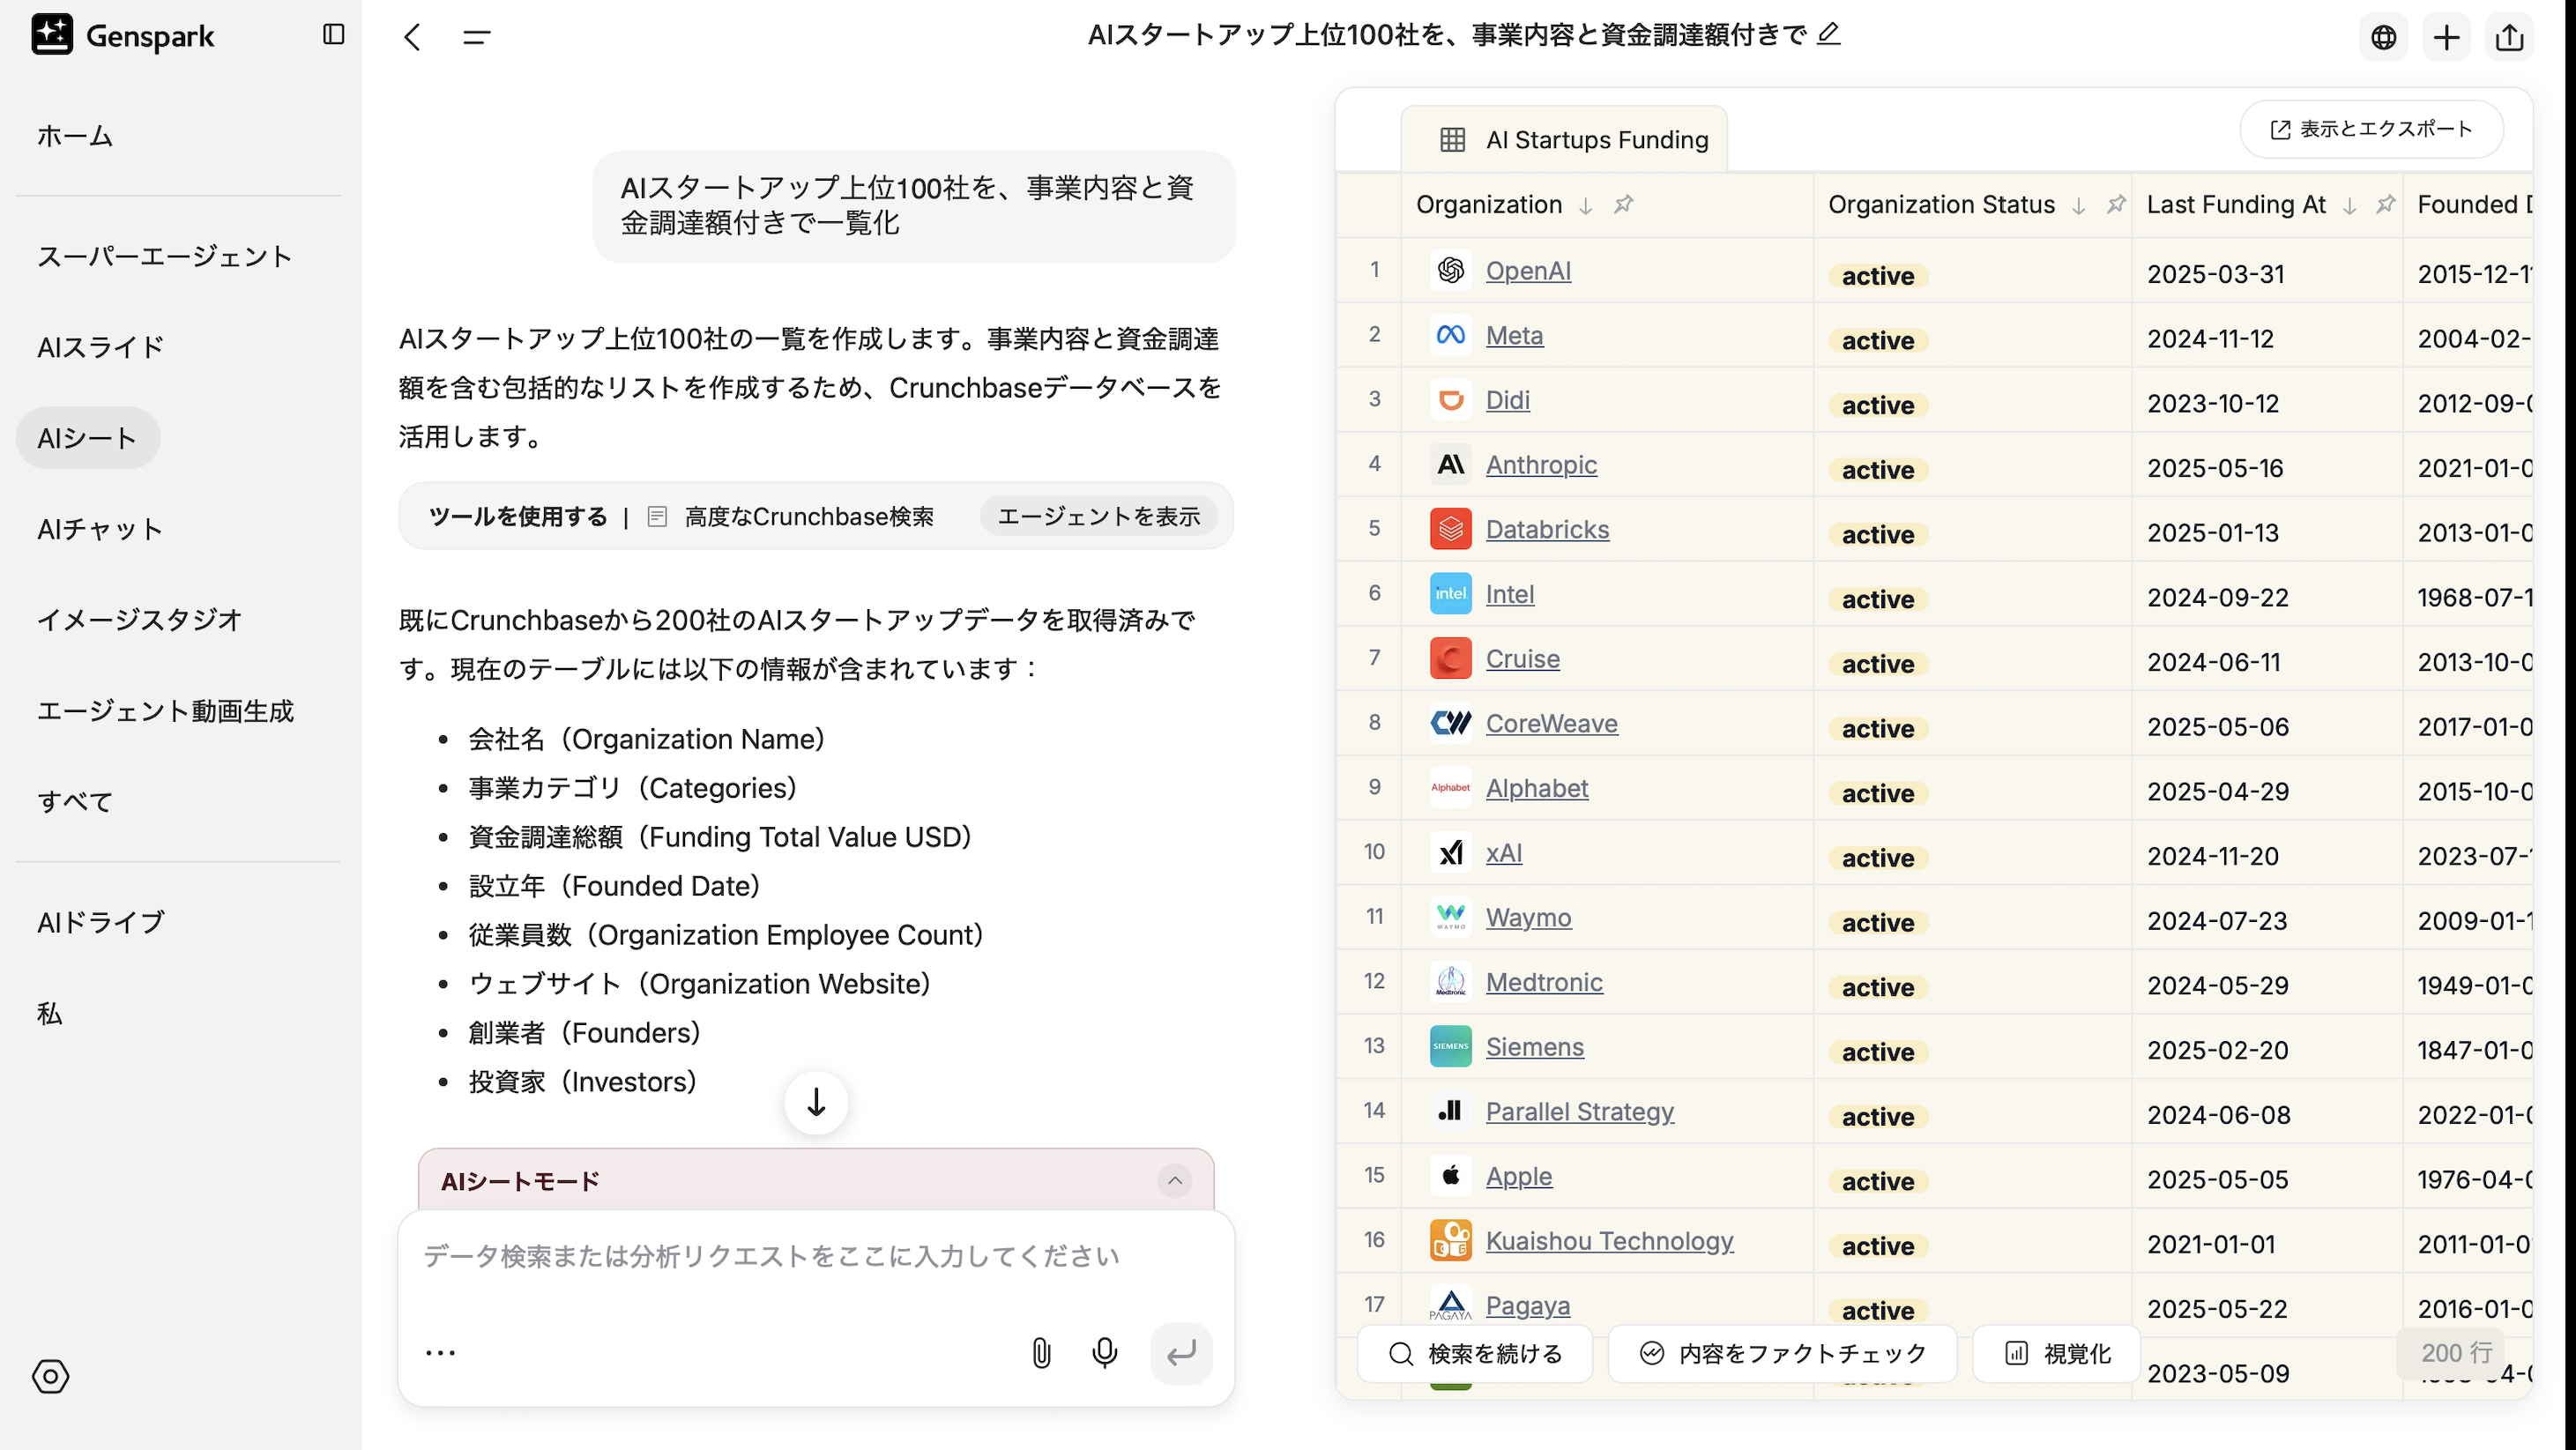Open the conversation list menu icon
This screenshot has height=1450, width=2576.
[477, 37]
